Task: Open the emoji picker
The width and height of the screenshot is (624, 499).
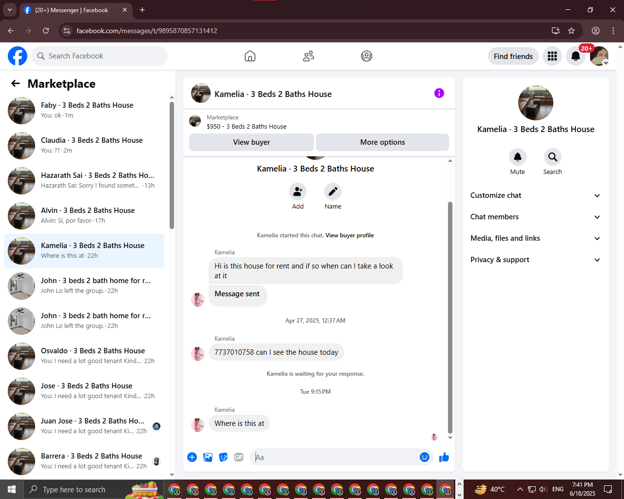Action: pyautogui.click(x=425, y=457)
